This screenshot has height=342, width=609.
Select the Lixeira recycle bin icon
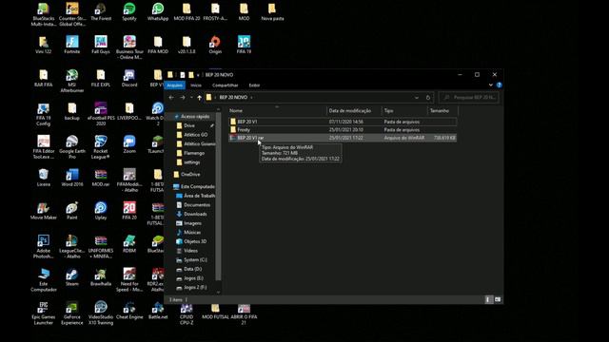pos(44,178)
